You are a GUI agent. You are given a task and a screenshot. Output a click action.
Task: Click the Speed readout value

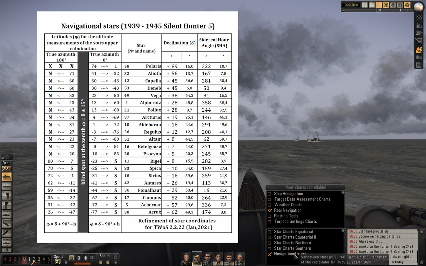(x=58, y=262)
